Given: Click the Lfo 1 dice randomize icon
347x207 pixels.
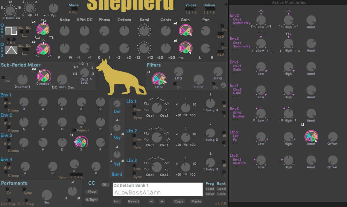Looking at the screenshot, I should [x=224, y=106].
